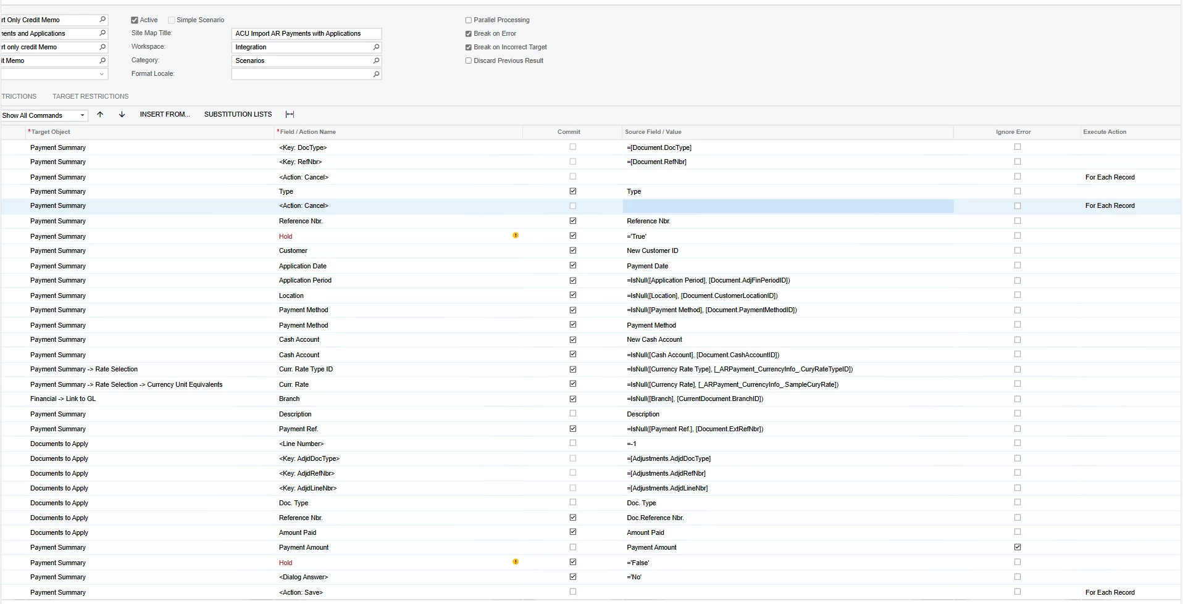The height and width of the screenshot is (604, 1183).
Task: Open the Target Restrictions tab
Action: [90, 96]
